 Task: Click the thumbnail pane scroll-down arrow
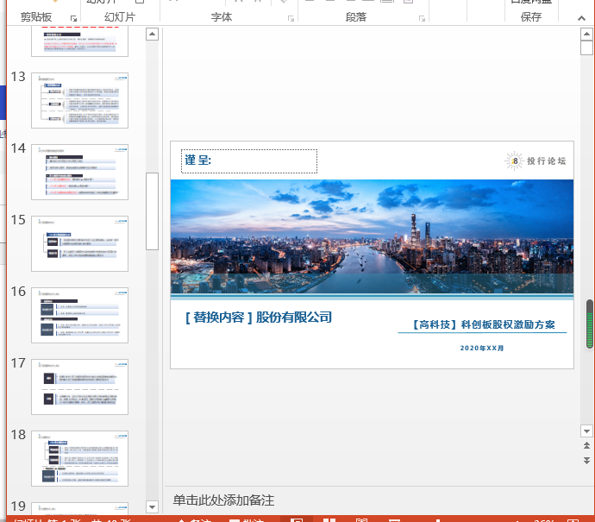point(152,506)
